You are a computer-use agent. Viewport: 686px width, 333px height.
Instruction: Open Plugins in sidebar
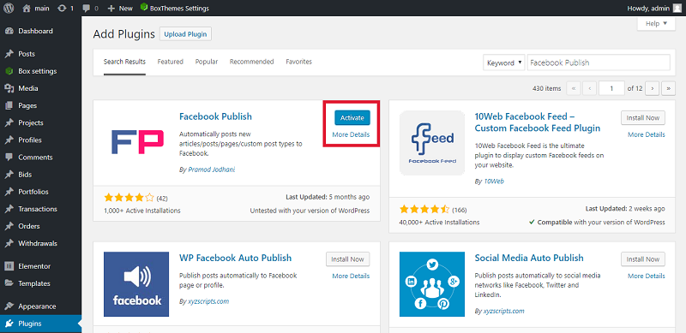[40, 324]
